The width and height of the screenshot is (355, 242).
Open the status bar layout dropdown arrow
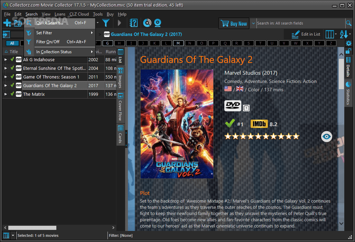click(13, 235)
